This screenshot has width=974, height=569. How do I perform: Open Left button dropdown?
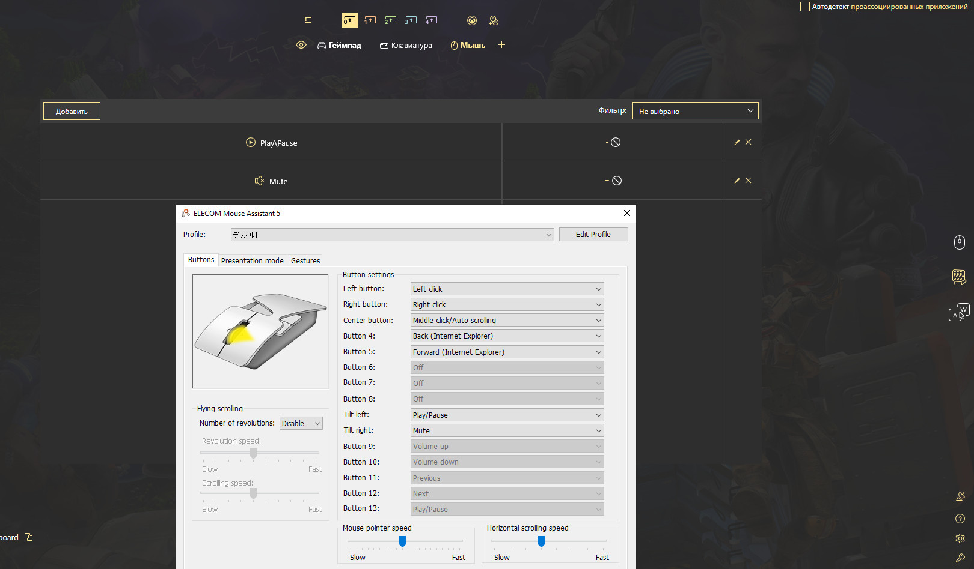(x=507, y=289)
